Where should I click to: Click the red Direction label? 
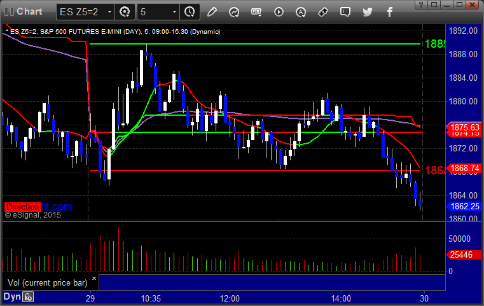tap(22, 207)
